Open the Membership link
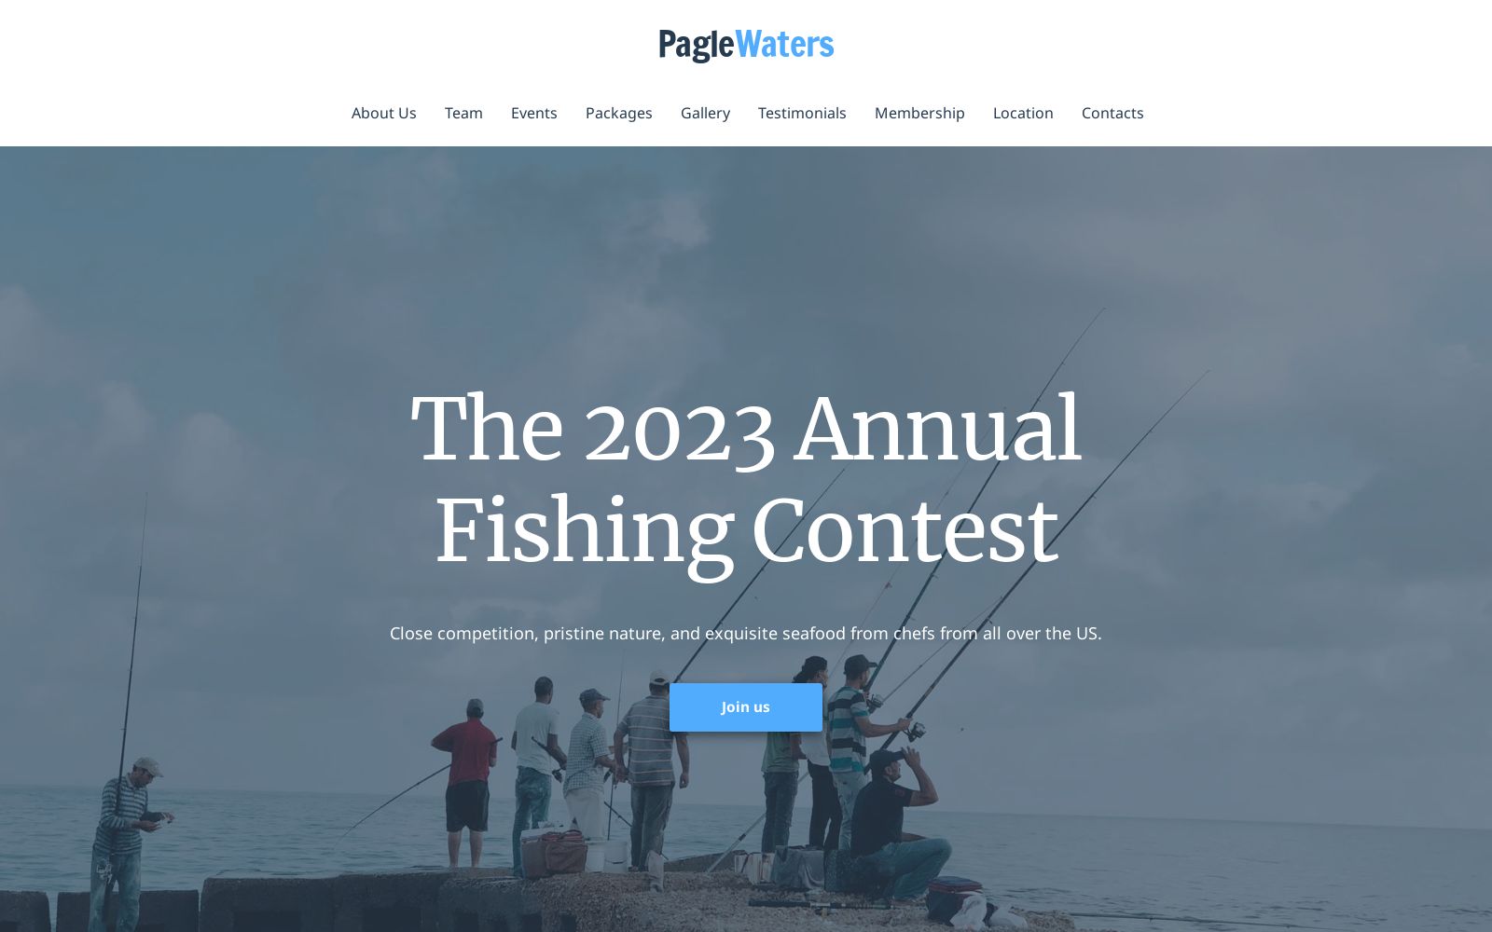1492x932 pixels. click(919, 113)
